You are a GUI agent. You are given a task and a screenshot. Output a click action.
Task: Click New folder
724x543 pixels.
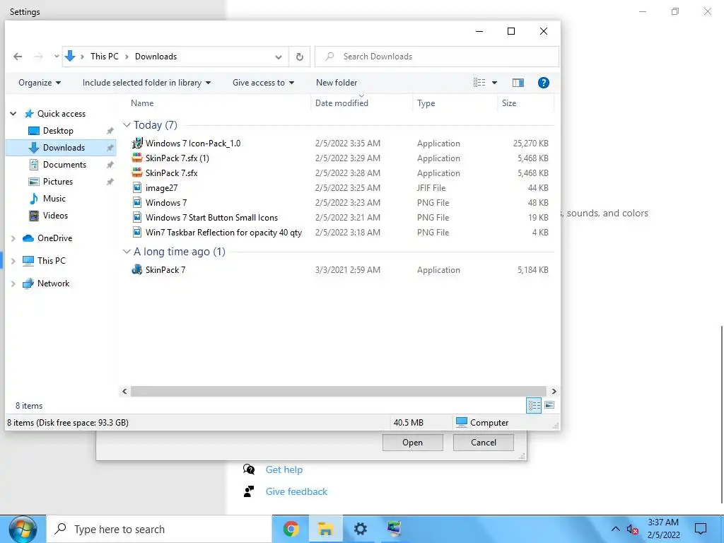pyautogui.click(x=337, y=83)
